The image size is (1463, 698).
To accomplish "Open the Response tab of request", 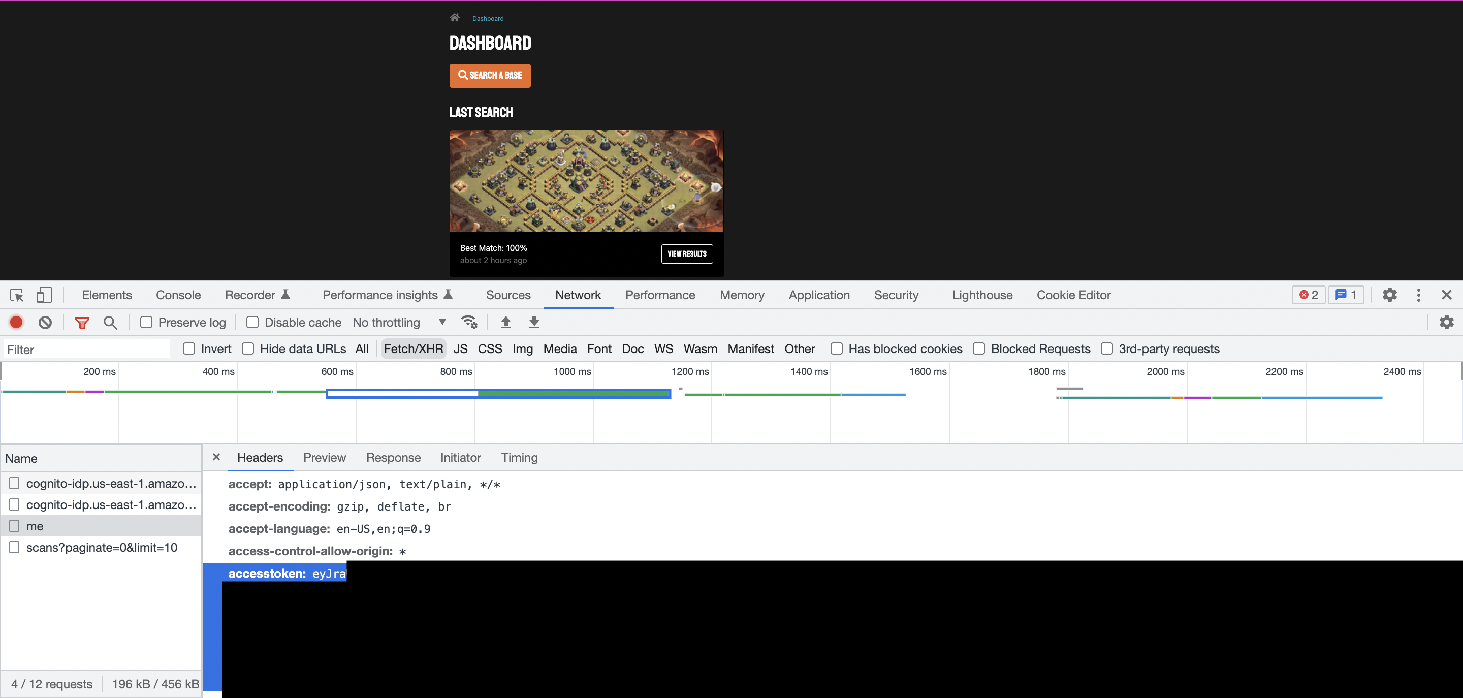I will click(x=393, y=458).
